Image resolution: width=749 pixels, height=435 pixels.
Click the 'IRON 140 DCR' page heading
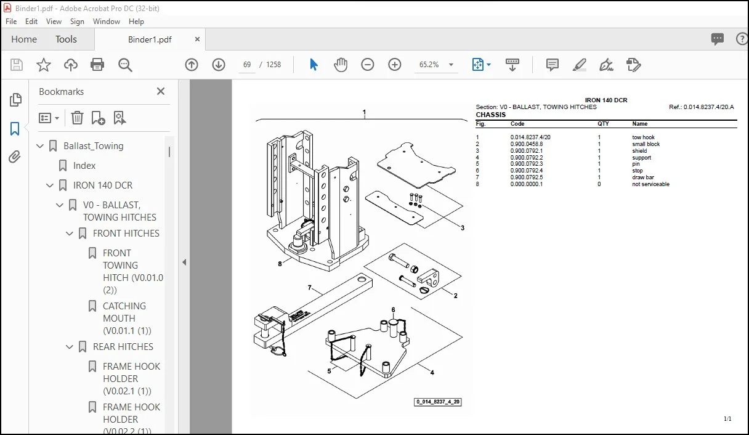[x=606, y=100]
